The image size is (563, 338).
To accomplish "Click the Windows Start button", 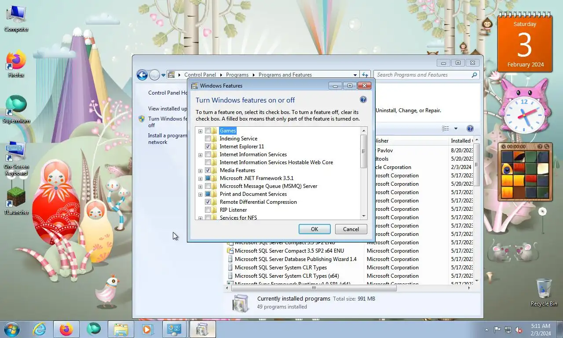I will [12, 329].
